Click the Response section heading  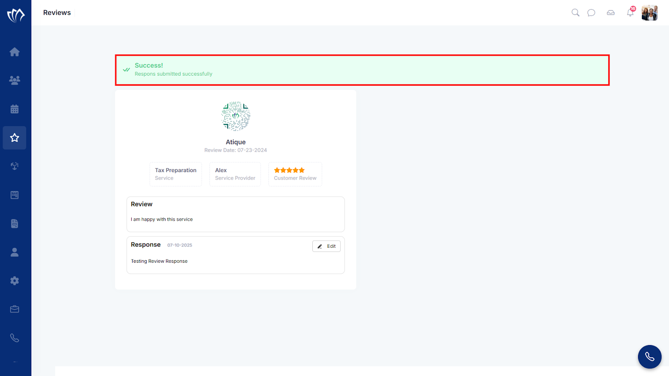point(146,245)
